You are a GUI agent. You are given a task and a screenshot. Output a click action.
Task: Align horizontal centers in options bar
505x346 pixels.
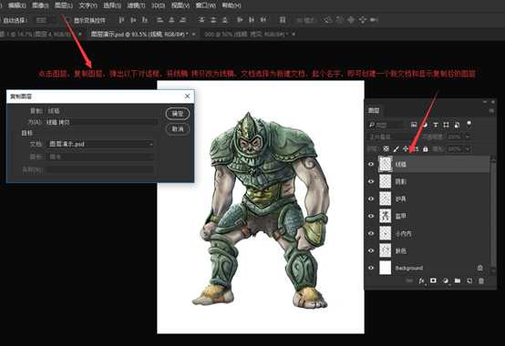click(x=171, y=20)
